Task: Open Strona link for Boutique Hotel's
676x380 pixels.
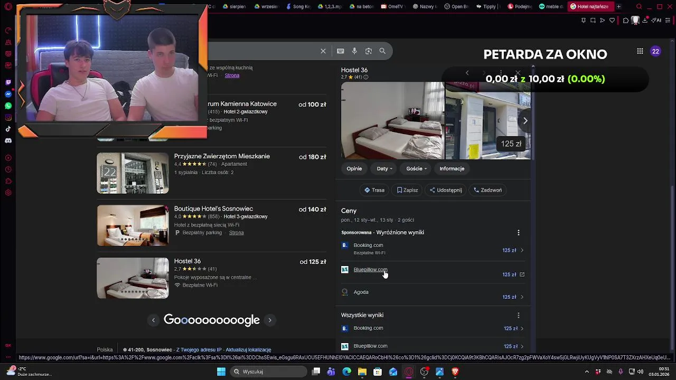Action: 236,233
